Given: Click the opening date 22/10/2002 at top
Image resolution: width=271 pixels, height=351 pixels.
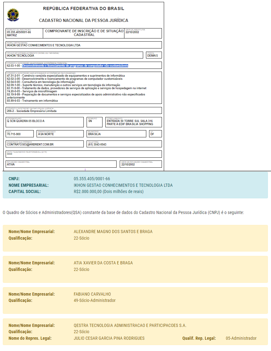Looking at the screenshot, I should point(132,32).
